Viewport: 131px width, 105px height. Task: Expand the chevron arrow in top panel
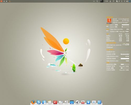click(x=94, y=1)
